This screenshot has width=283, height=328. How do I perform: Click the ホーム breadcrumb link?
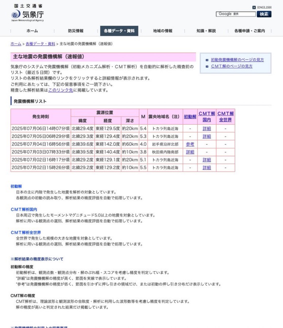pyautogui.click(x=16, y=44)
